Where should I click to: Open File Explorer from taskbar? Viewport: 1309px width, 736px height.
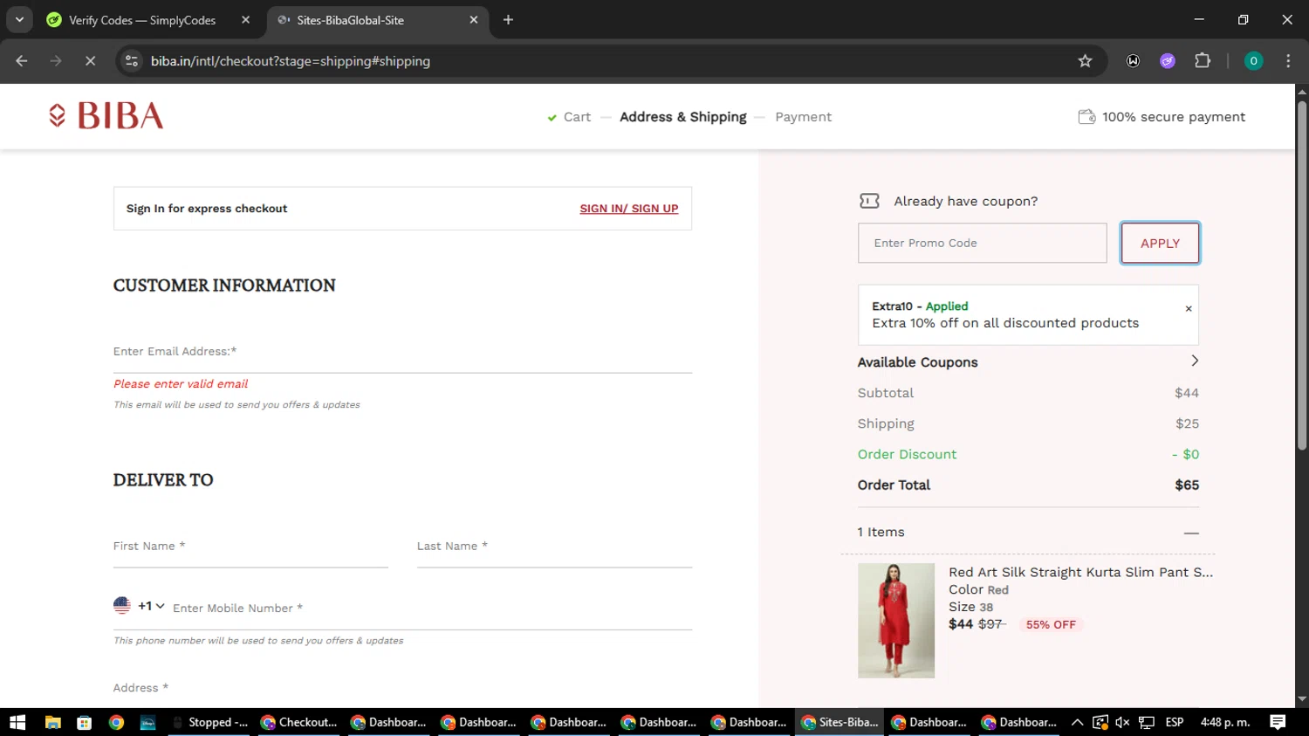[52, 722]
